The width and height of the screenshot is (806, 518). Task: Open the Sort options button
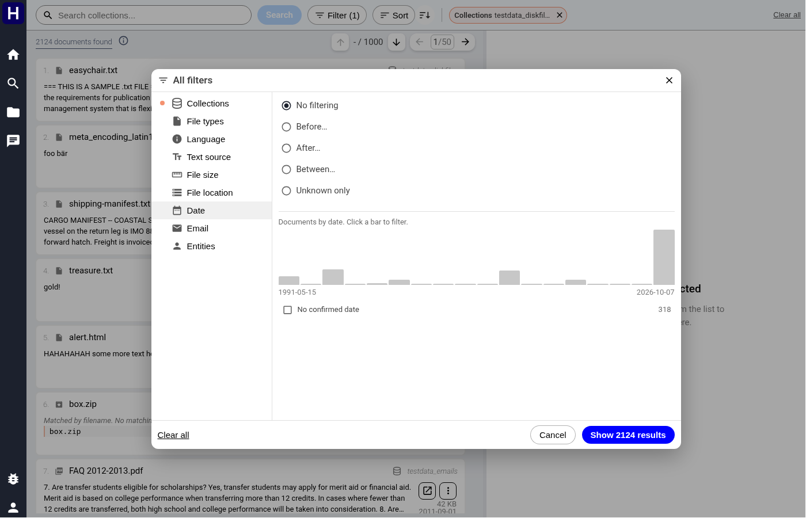tap(394, 15)
